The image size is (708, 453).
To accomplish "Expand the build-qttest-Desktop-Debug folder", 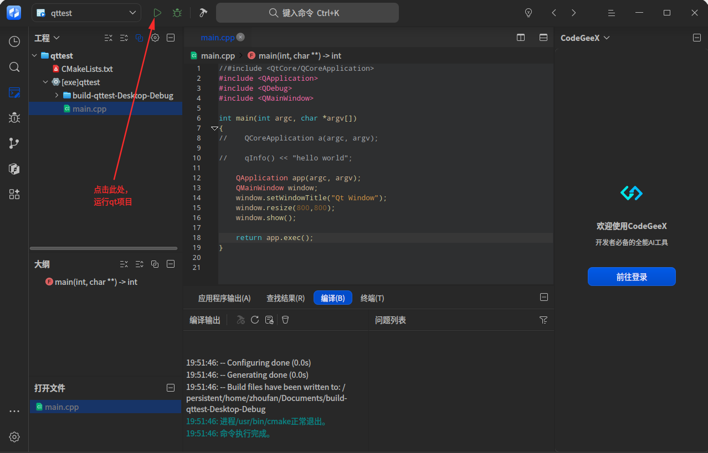I will [x=57, y=96].
